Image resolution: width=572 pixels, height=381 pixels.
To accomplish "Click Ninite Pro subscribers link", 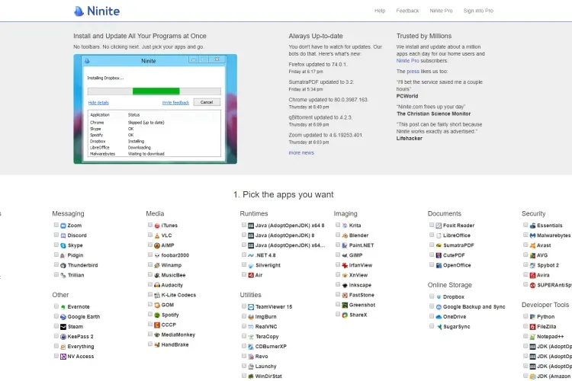I will (408, 61).
